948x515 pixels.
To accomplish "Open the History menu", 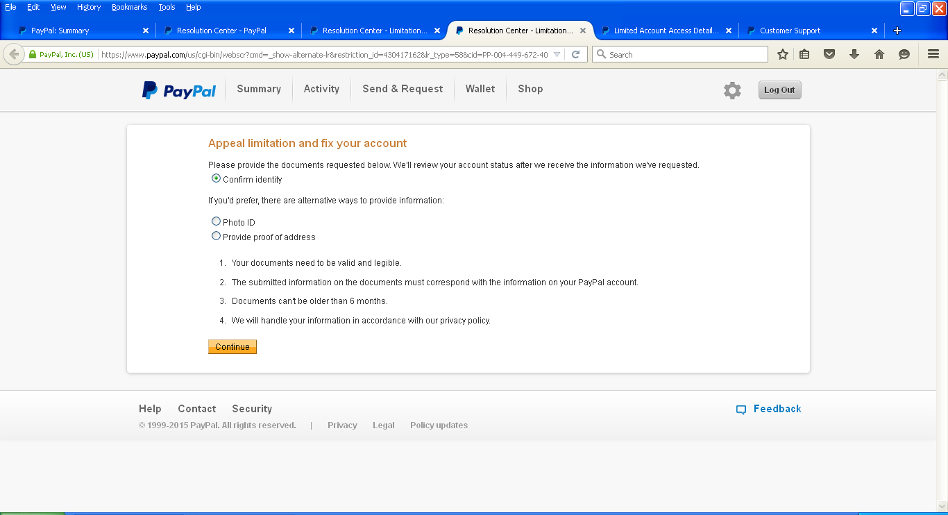I will coord(89,7).
